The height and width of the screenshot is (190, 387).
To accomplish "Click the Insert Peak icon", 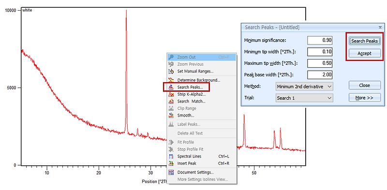I will 171,163.
